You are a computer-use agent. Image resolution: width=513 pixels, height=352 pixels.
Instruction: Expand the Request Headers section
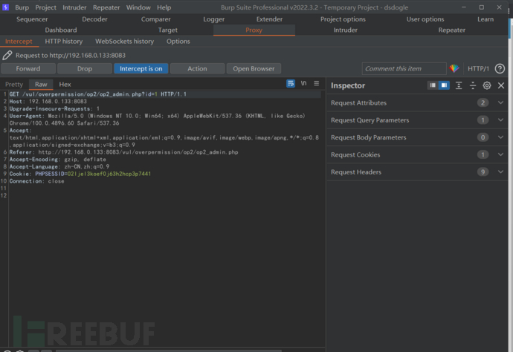[x=417, y=172]
